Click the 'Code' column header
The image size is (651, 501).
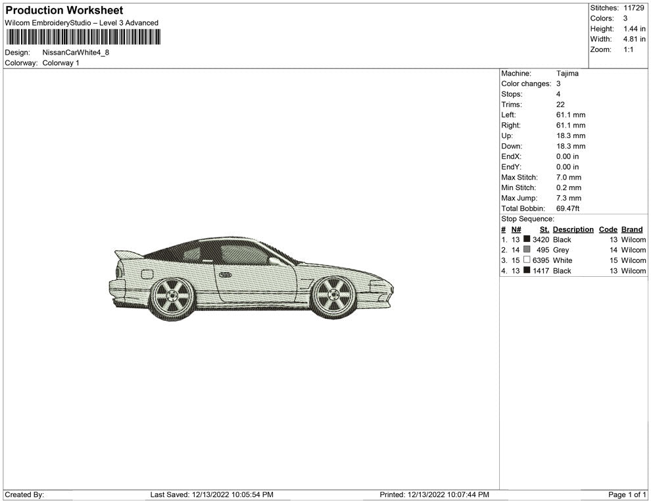pos(608,229)
